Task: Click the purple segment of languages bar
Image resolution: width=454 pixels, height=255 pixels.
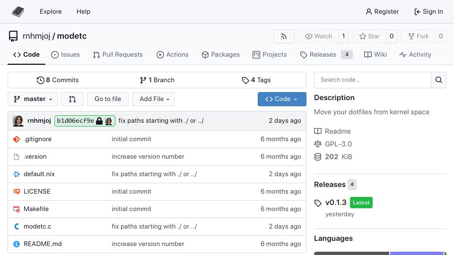Action: coord(417,253)
